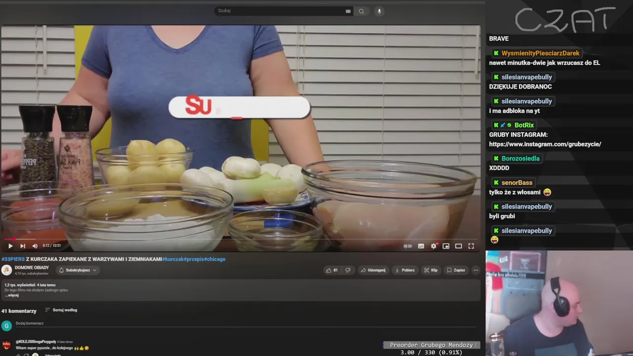Click '1,3 tys. wyświetleń' view count
Viewport: 633px width, 356px height.
pyautogui.click(x=20, y=285)
